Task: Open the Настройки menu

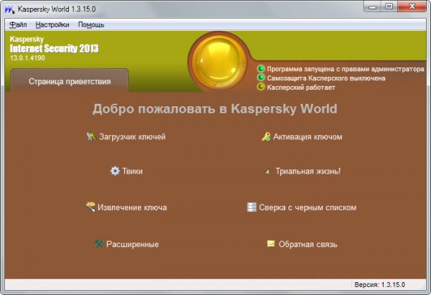Action: 52,24
